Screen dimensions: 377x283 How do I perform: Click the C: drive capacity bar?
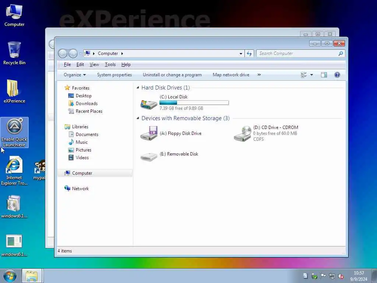tap(194, 103)
